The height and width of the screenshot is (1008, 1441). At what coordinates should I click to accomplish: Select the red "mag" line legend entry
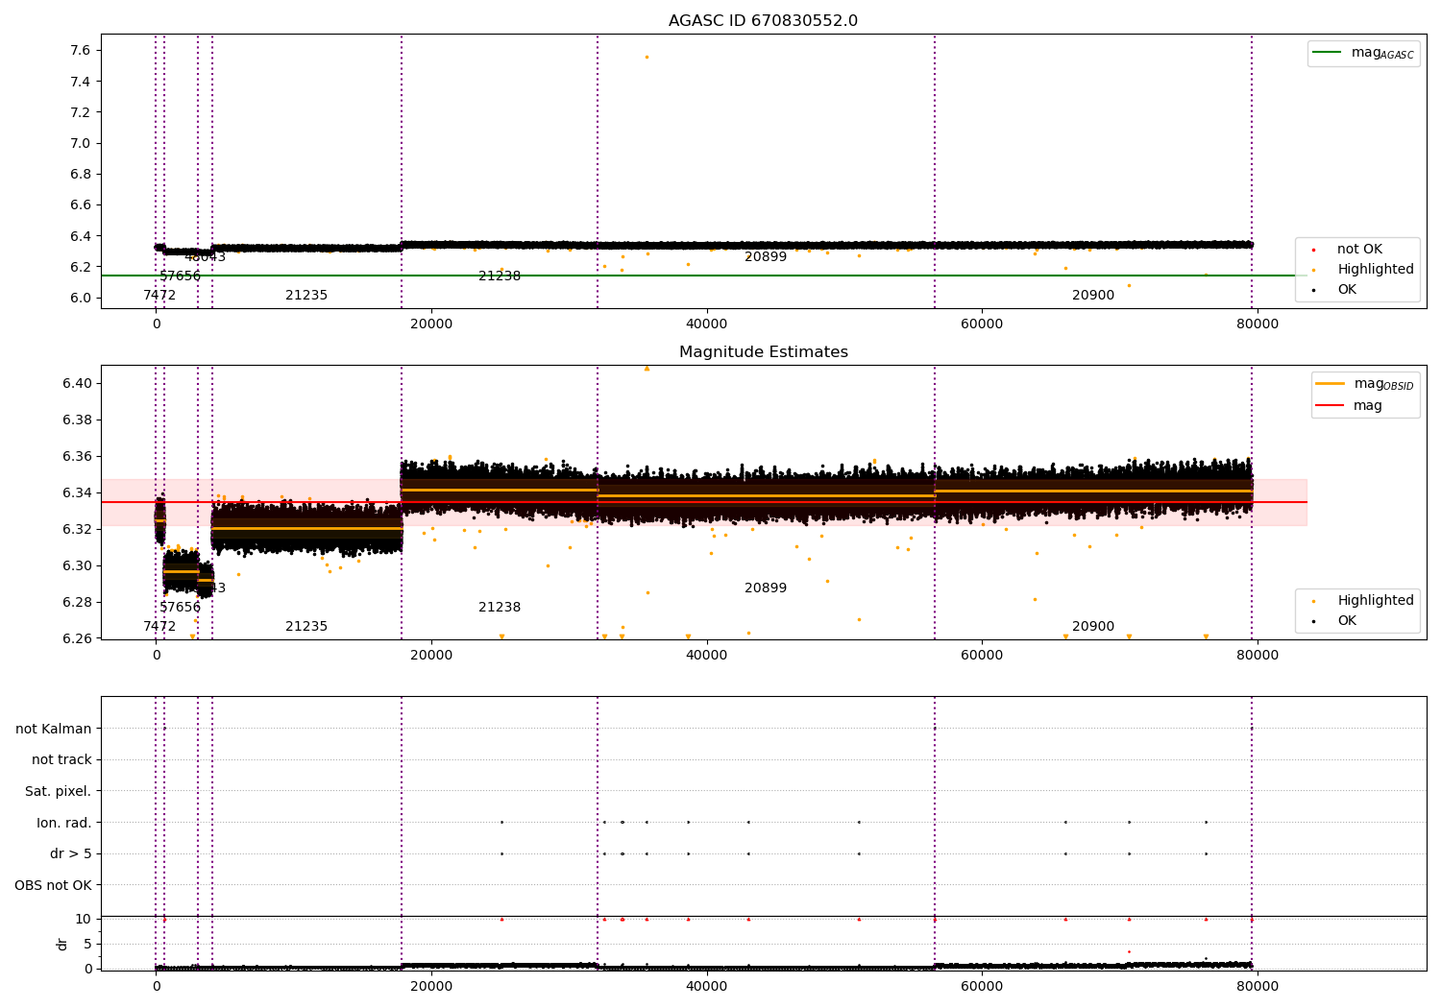(x=1350, y=405)
